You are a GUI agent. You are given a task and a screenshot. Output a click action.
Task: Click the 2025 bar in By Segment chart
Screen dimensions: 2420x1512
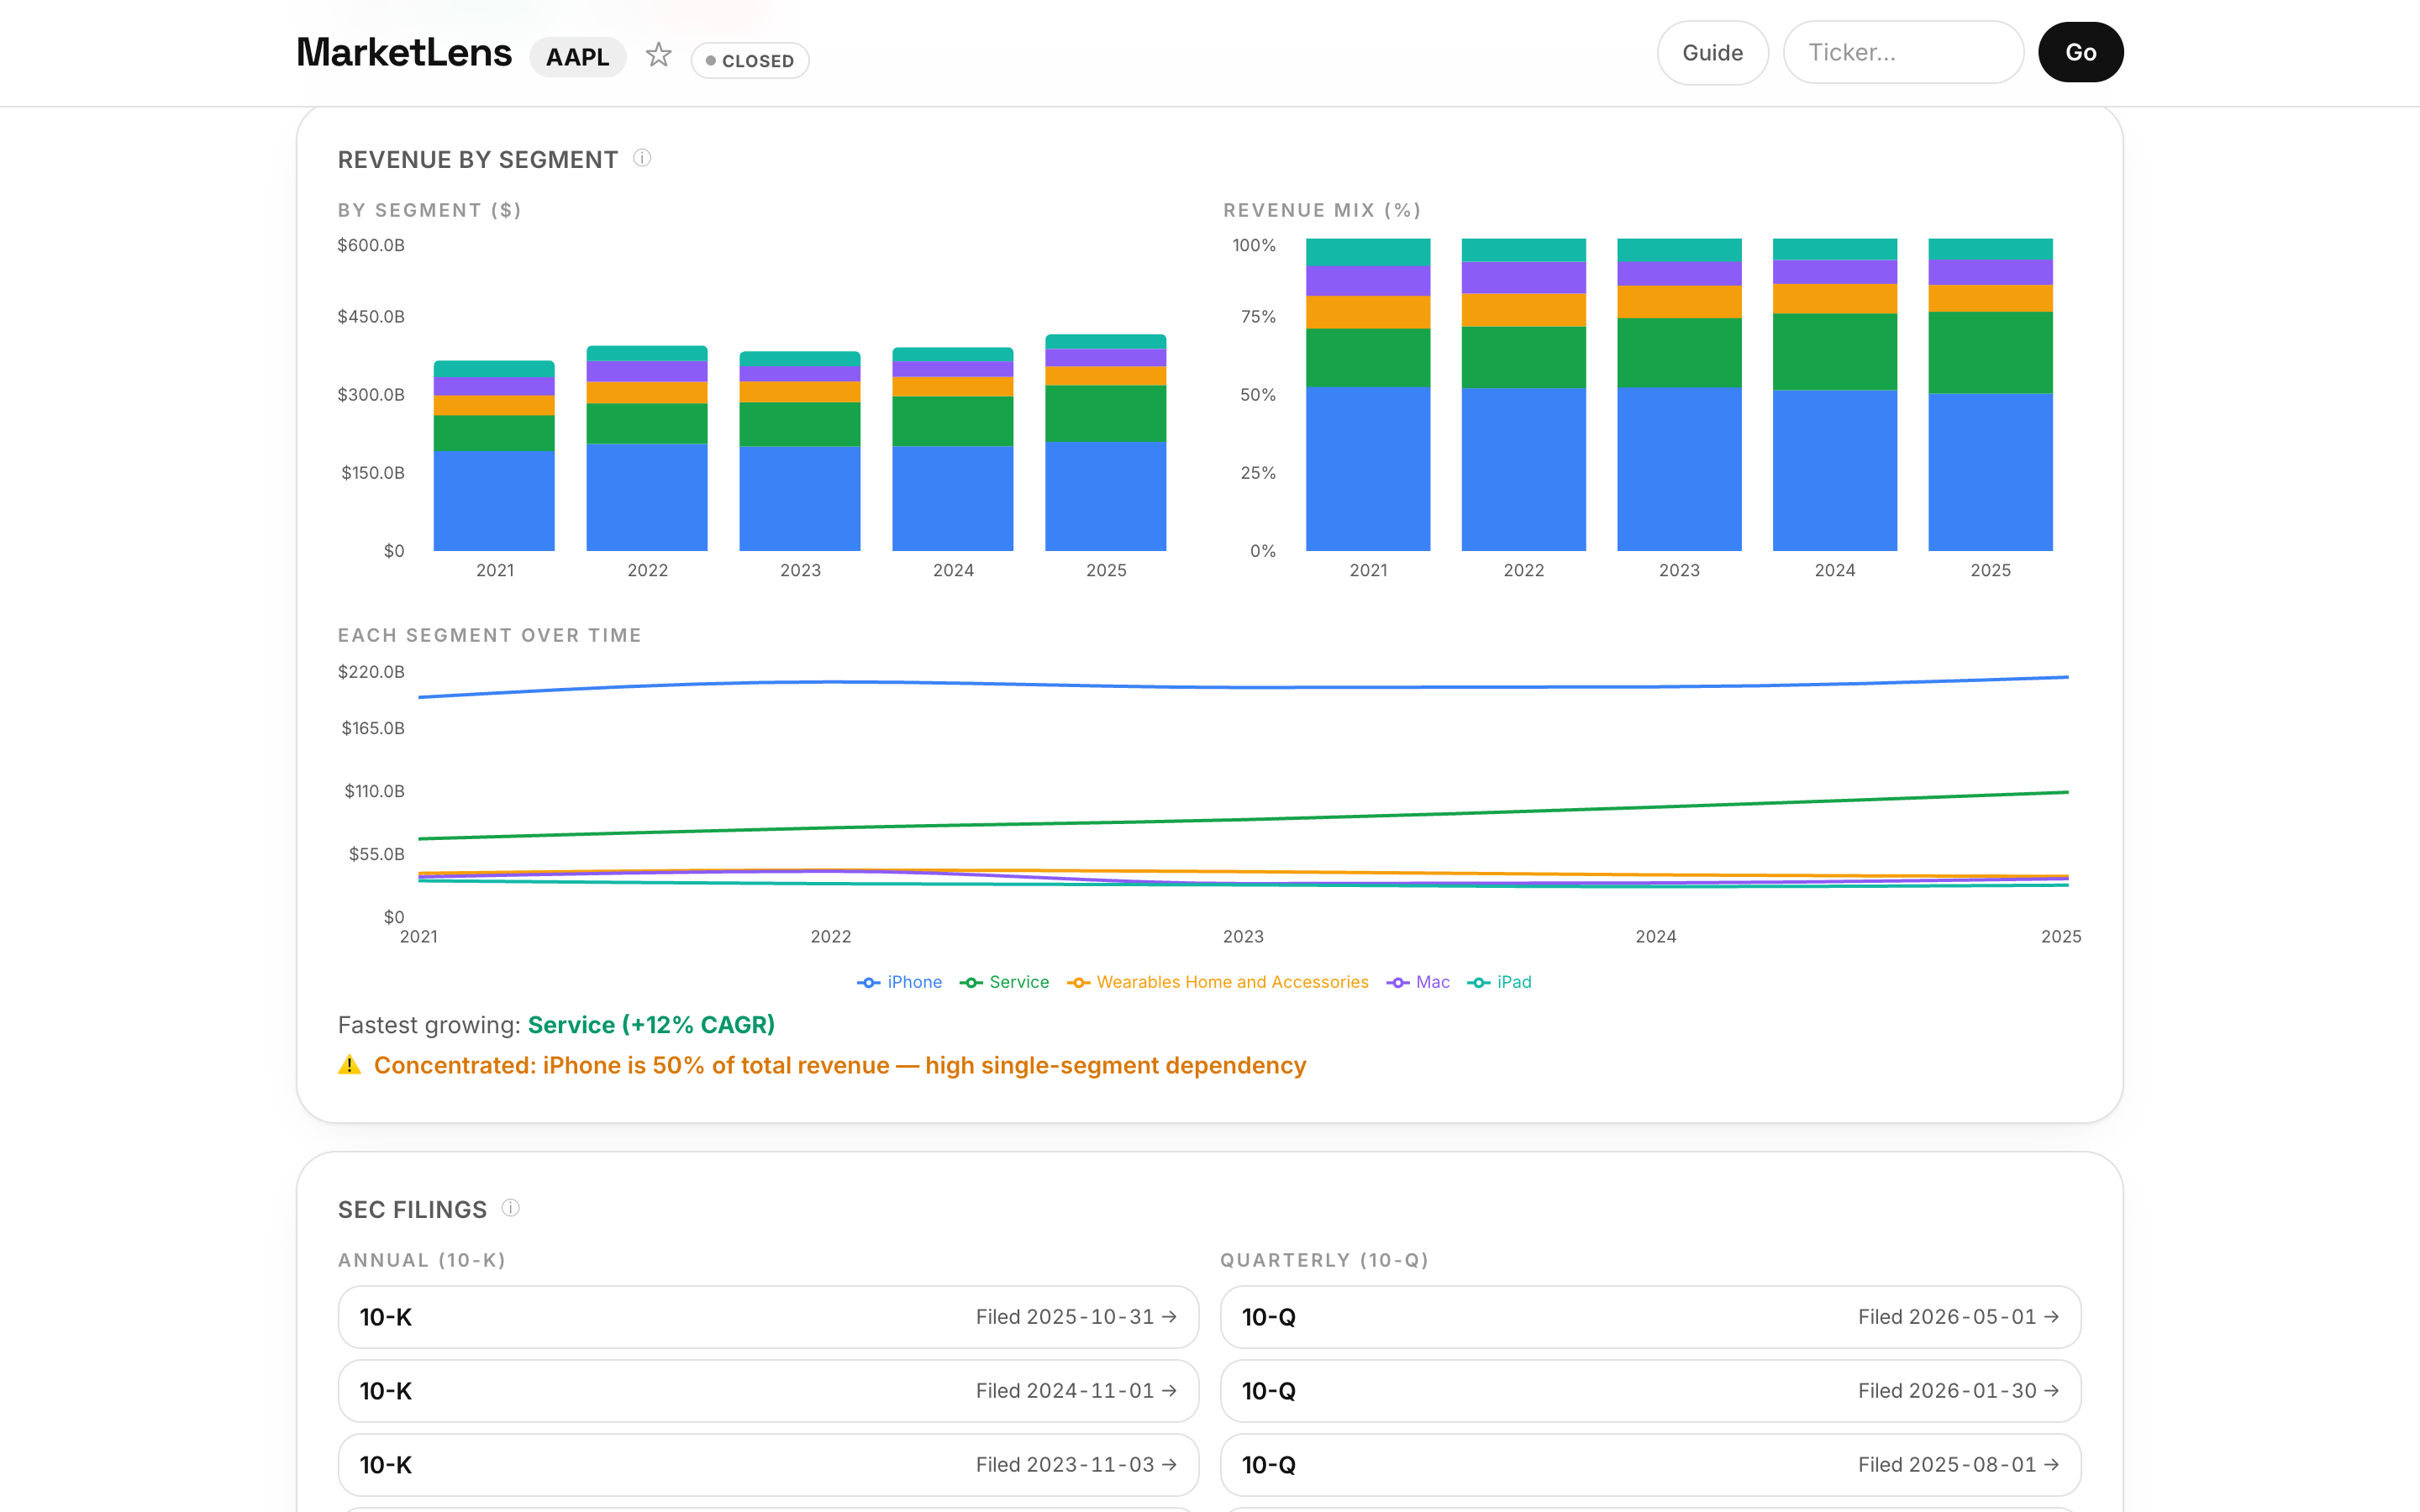coord(1106,443)
